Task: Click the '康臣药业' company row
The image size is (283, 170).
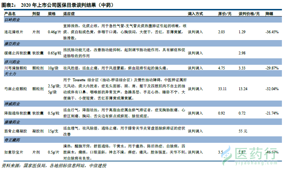Action: pyautogui.click(x=143, y=44)
